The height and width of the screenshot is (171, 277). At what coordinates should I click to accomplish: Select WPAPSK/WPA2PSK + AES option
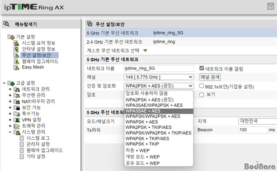pyautogui.click(x=159, y=116)
